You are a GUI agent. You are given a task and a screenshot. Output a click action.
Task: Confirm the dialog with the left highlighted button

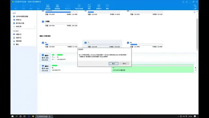click(113, 64)
